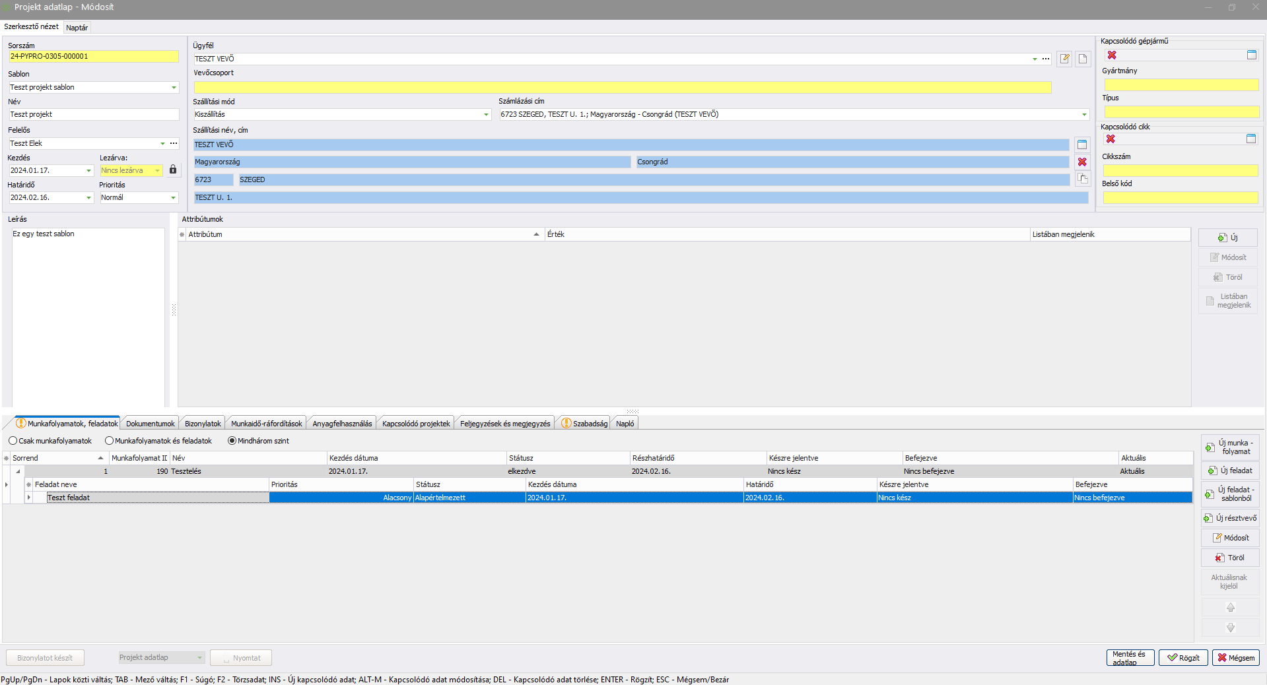Click the new document icon beside Ügyfél
The height and width of the screenshot is (685, 1267).
(1083, 59)
